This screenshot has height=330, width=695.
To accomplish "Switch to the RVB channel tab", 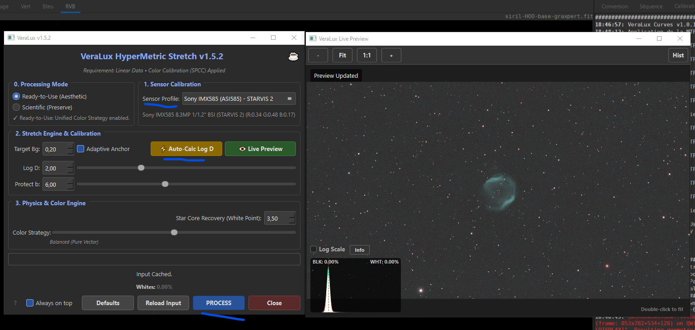I will tap(70, 7).
